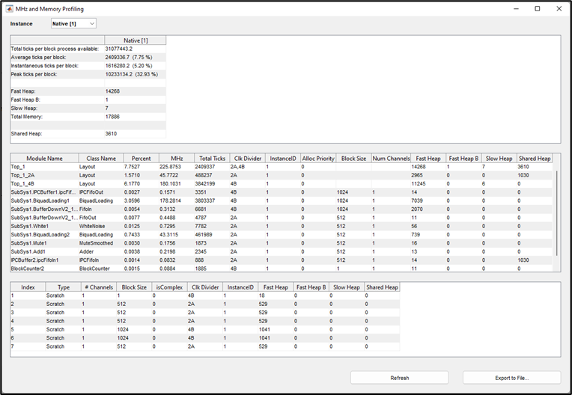Image resolution: width=572 pixels, height=395 pixels.
Task: Click the isComplex column header
Action: pos(168,287)
